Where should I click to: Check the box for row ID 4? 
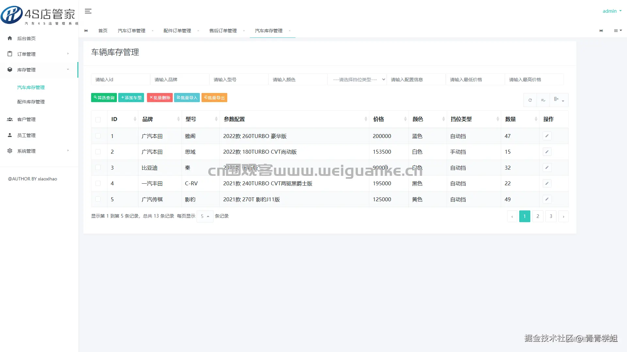tap(98, 183)
